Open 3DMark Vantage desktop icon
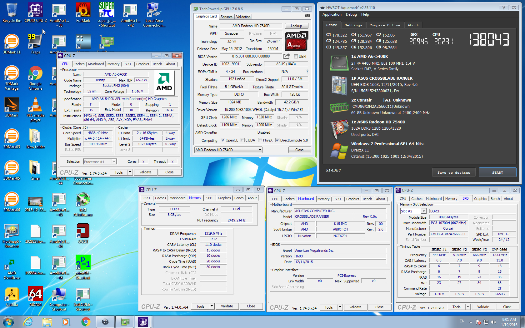The image size is (525, 328). coord(12,78)
